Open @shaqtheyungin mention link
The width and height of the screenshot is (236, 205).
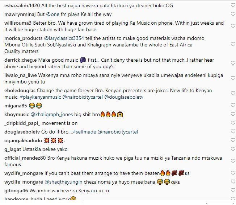coord(63,182)
